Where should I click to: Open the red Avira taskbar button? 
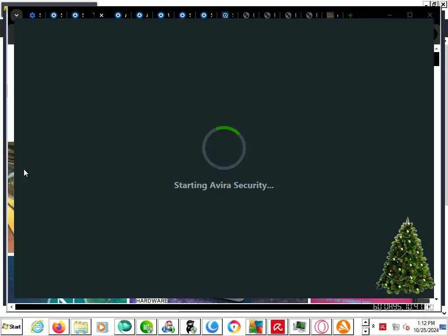tap(278, 326)
